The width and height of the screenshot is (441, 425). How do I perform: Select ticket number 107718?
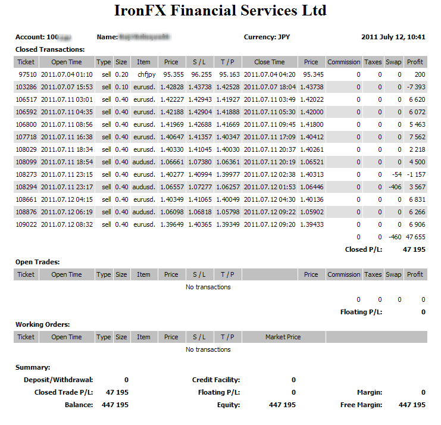26,137
